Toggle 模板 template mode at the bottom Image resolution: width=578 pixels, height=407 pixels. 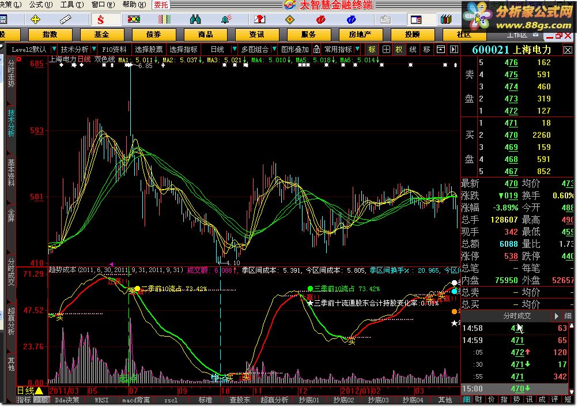coord(40,400)
